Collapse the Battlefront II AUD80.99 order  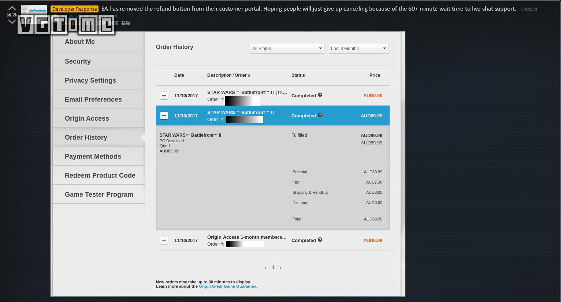(164, 116)
